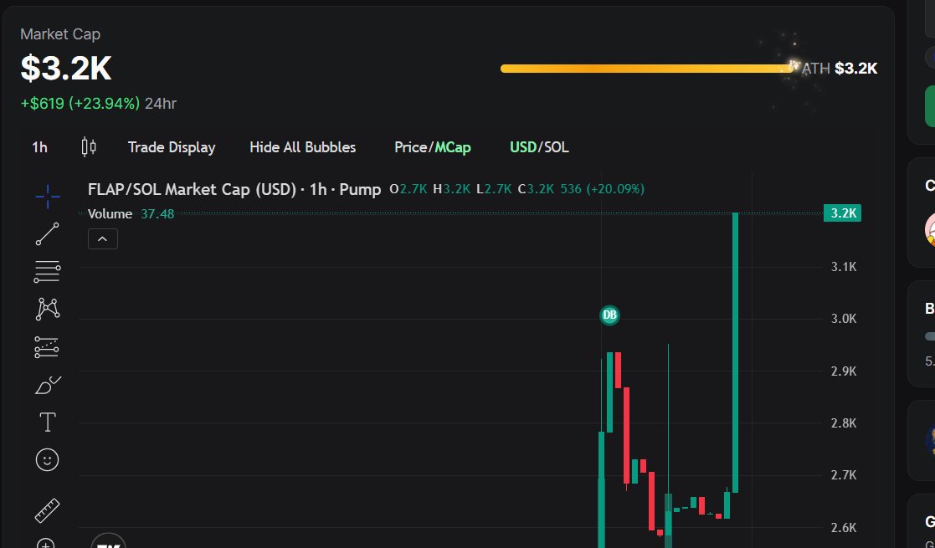Select the text annotation tool
The width and height of the screenshot is (935, 548).
46,422
